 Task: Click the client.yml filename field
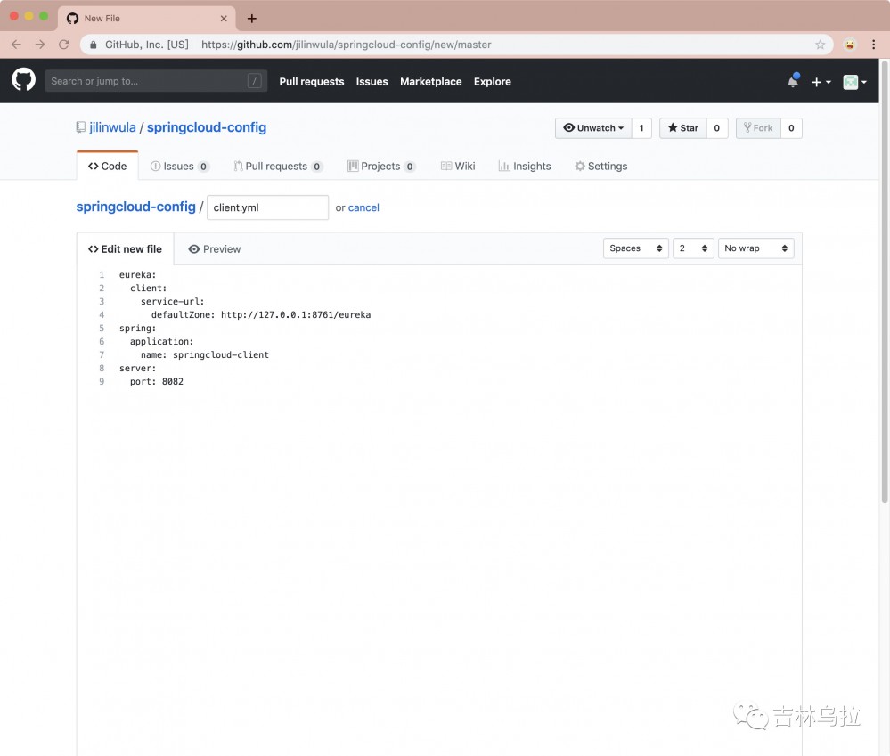tap(267, 207)
